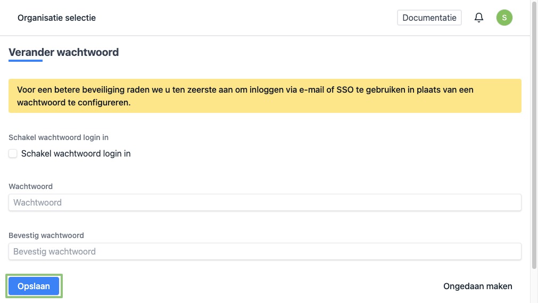Open the notifications bell
The width and height of the screenshot is (538, 303).
point(479,18)
